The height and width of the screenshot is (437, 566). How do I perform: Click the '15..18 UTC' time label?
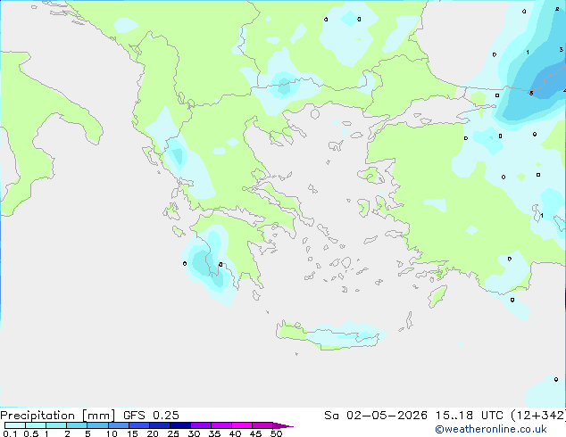click(x=469, y=416)
